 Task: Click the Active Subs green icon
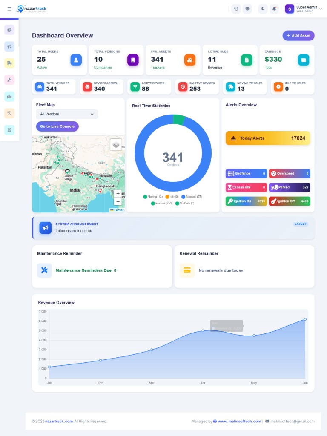click(247, 60)
